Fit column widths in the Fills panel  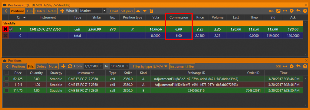pyautogui.click(x=285, y=66)
